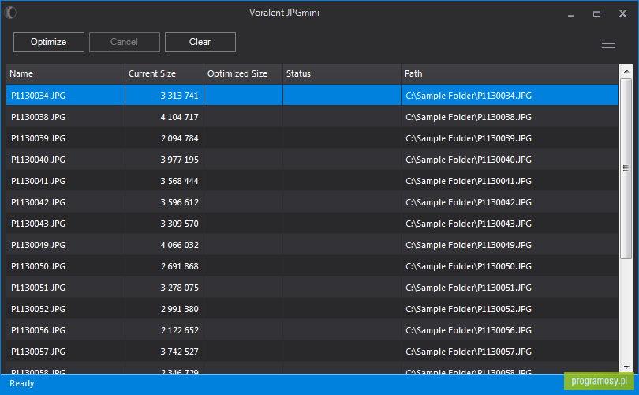Sort by the Name column header
The height and width of the screenshot is (395, 639).
tap(65, 73)
